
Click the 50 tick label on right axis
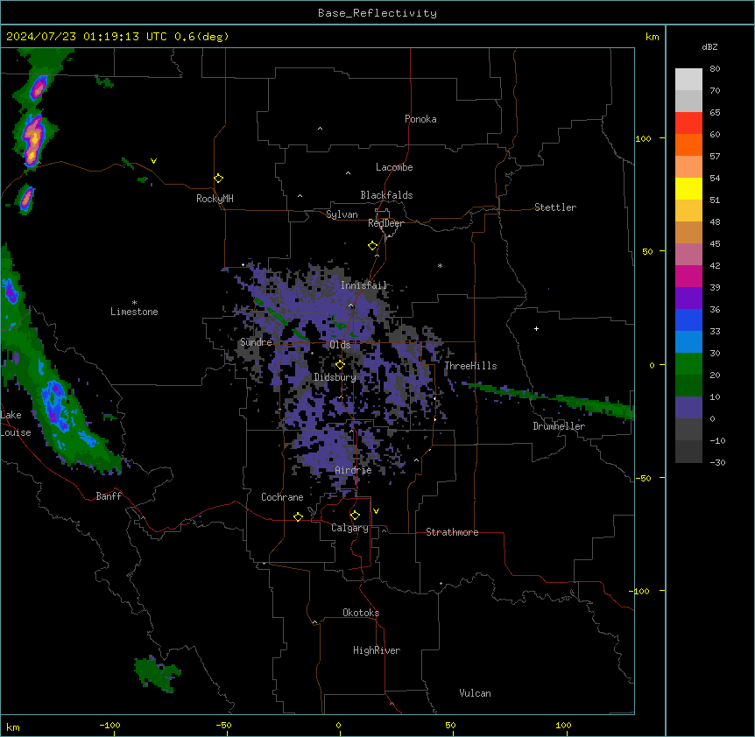647,251
